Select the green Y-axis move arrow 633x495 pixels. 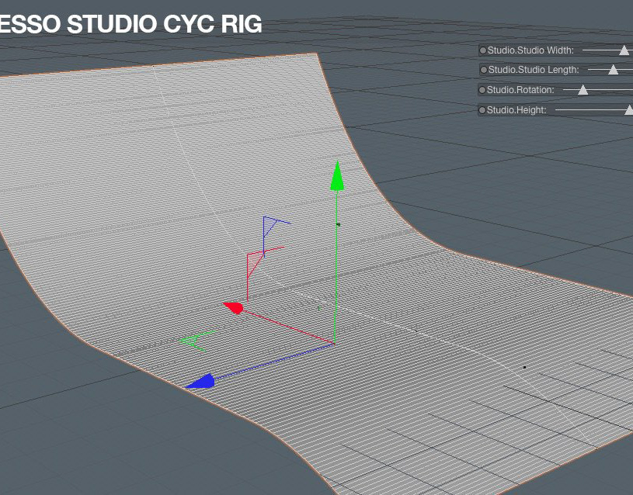[337, 176]
